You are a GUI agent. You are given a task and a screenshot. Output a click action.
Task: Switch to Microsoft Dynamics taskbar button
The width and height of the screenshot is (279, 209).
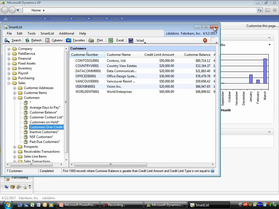coord(165,205)
